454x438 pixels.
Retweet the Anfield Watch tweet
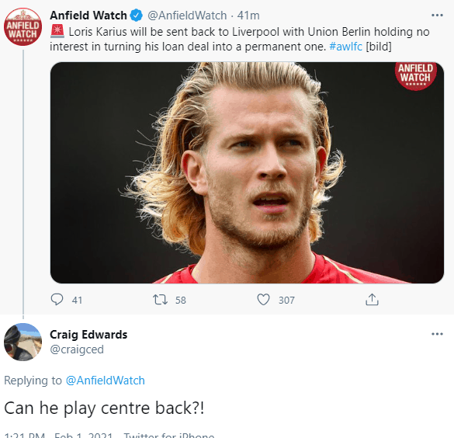click(160, 300)
